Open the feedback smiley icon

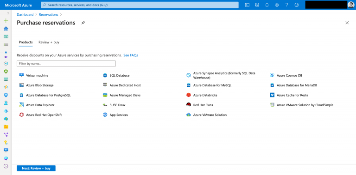click(297, 5)
